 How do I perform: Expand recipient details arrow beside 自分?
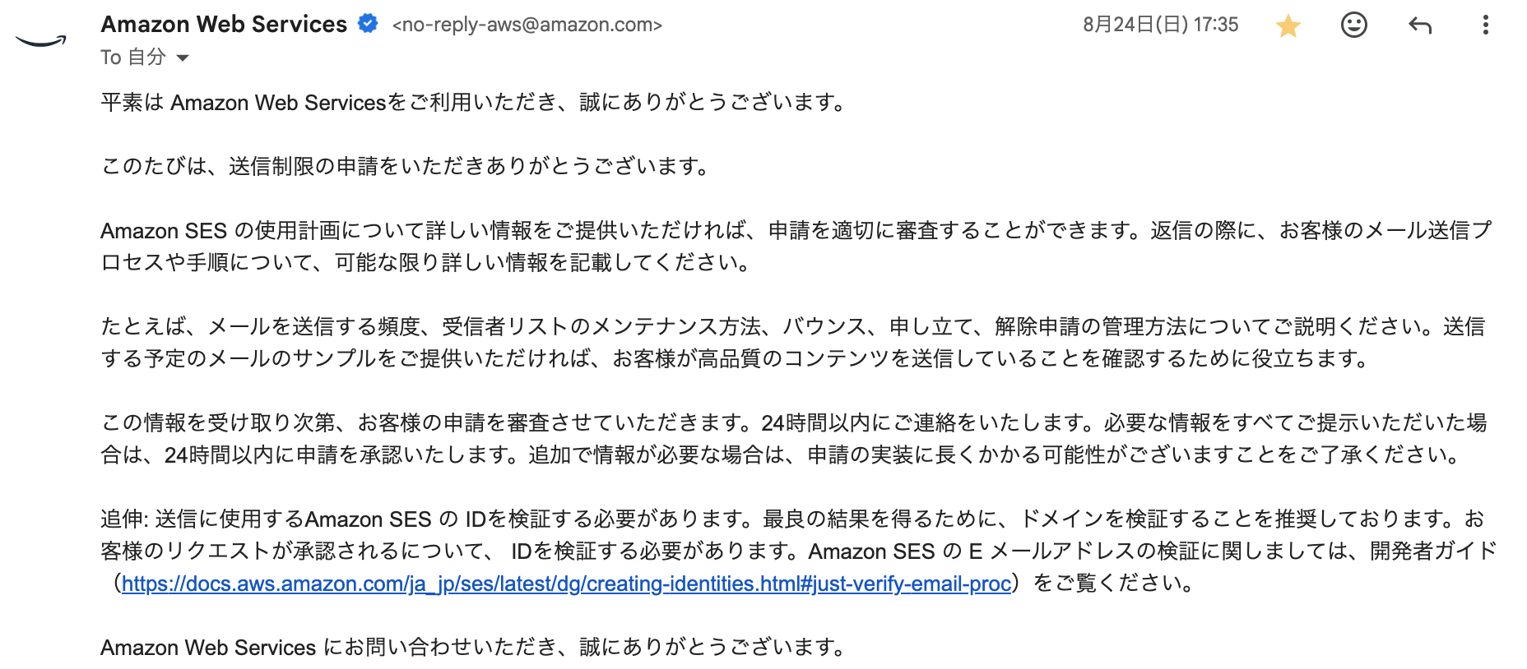(183, 58)
